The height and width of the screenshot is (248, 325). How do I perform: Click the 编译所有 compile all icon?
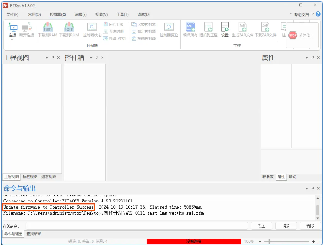pyautogui.click(x=190, y=29)
